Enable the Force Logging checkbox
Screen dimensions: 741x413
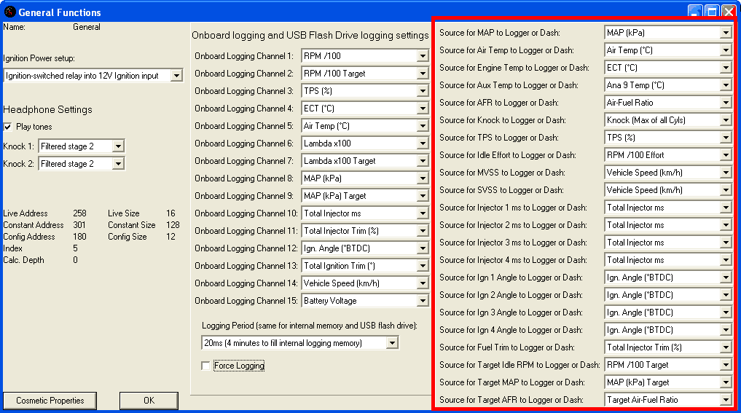click(205, 366)
